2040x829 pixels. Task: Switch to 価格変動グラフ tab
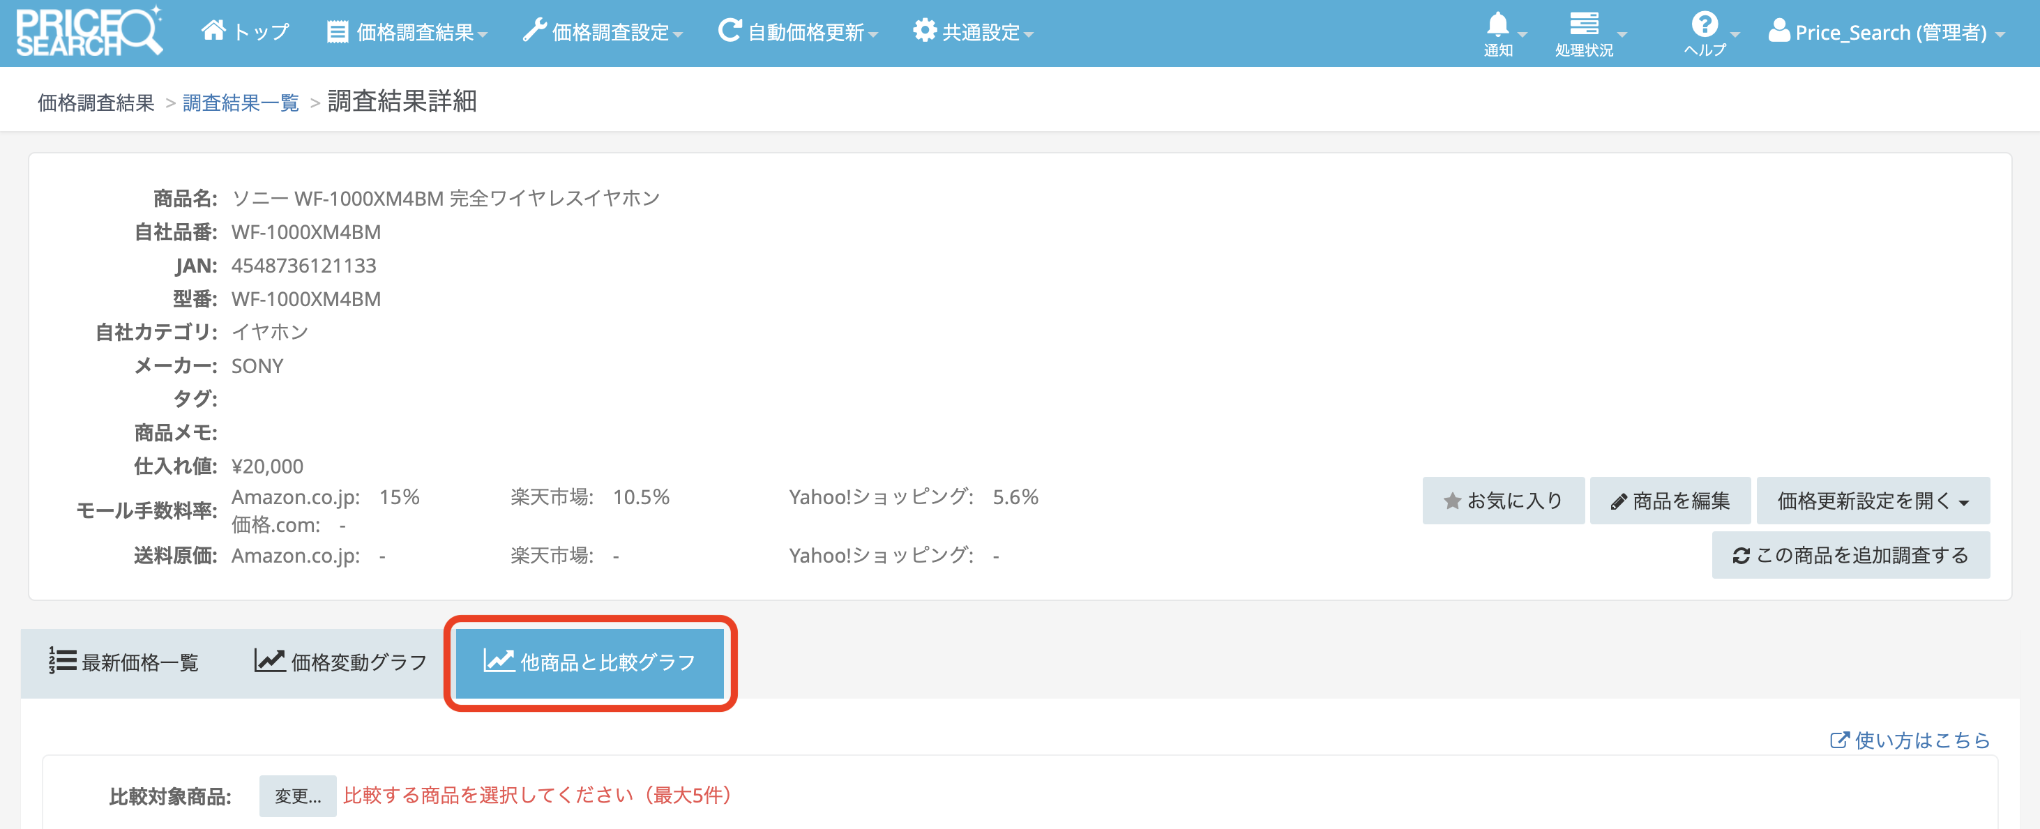(x=340, y=662)
